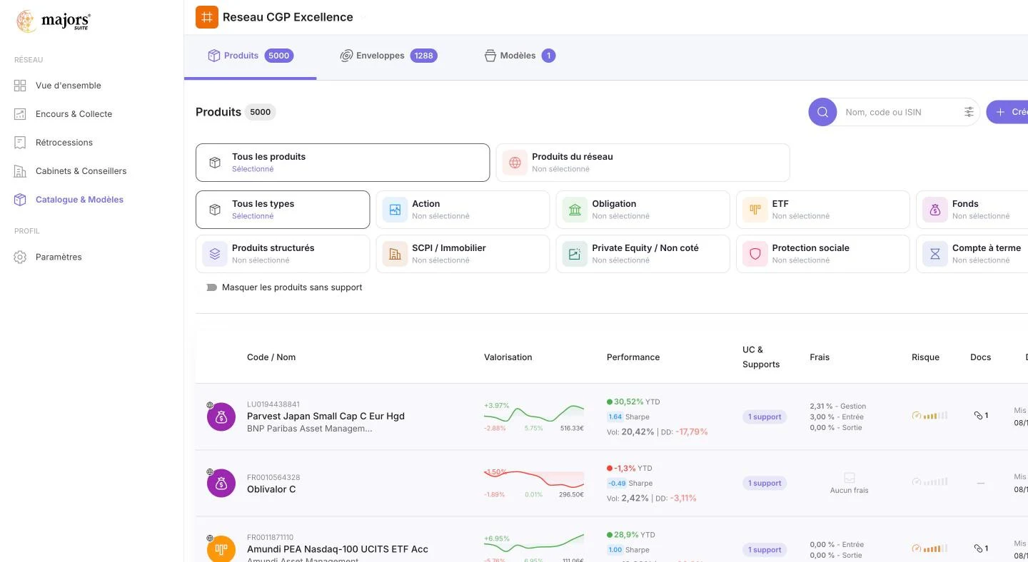1028x562 pixels.
Task: Click the 1 support badge for Amundi PEA Nasdaq-100
Action: click(x=765, y=550)
